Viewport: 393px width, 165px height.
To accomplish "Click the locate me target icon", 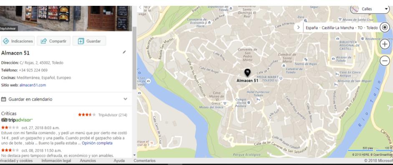I will (x=385, y=27).
